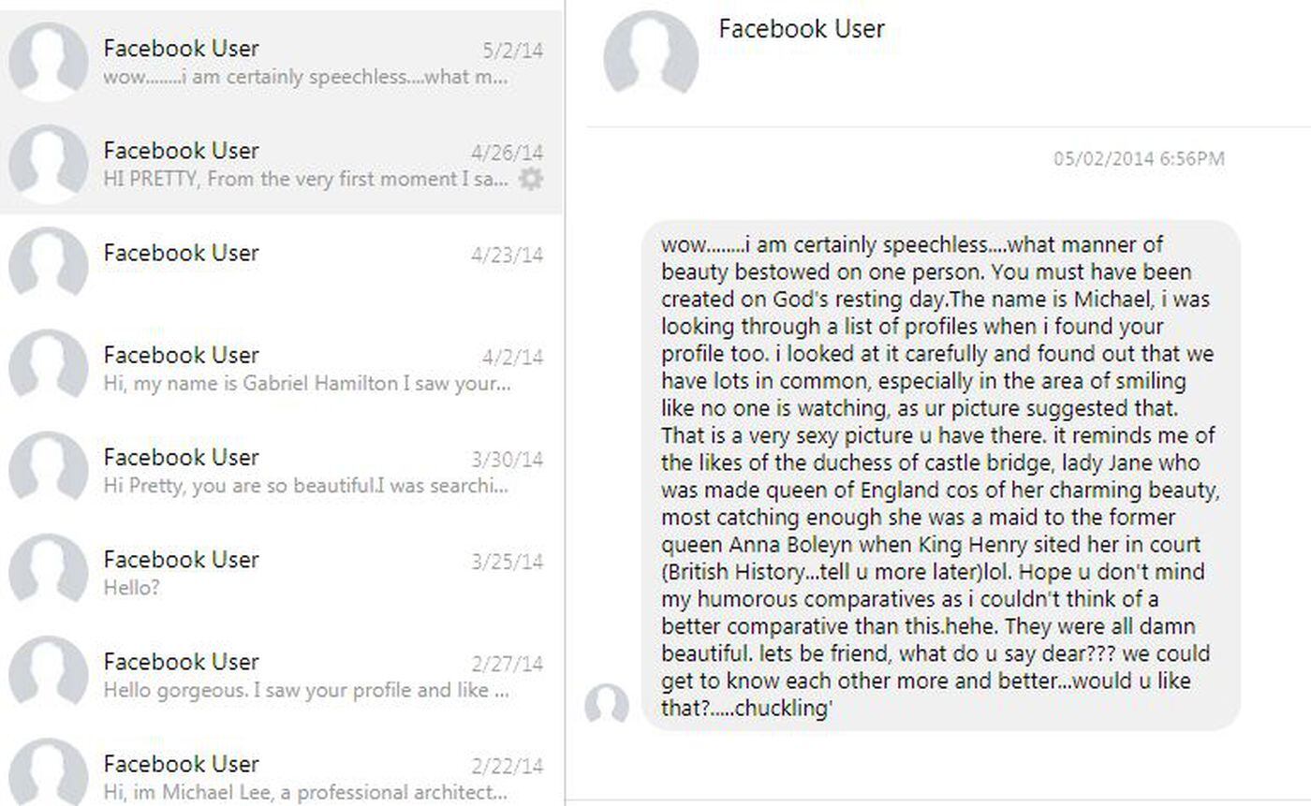
Task: Select the 'Hello gorgeous' conversation
Action: pos(305,691)
